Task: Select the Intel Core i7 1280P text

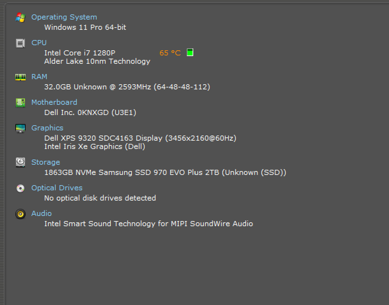Action: point(80,53)
